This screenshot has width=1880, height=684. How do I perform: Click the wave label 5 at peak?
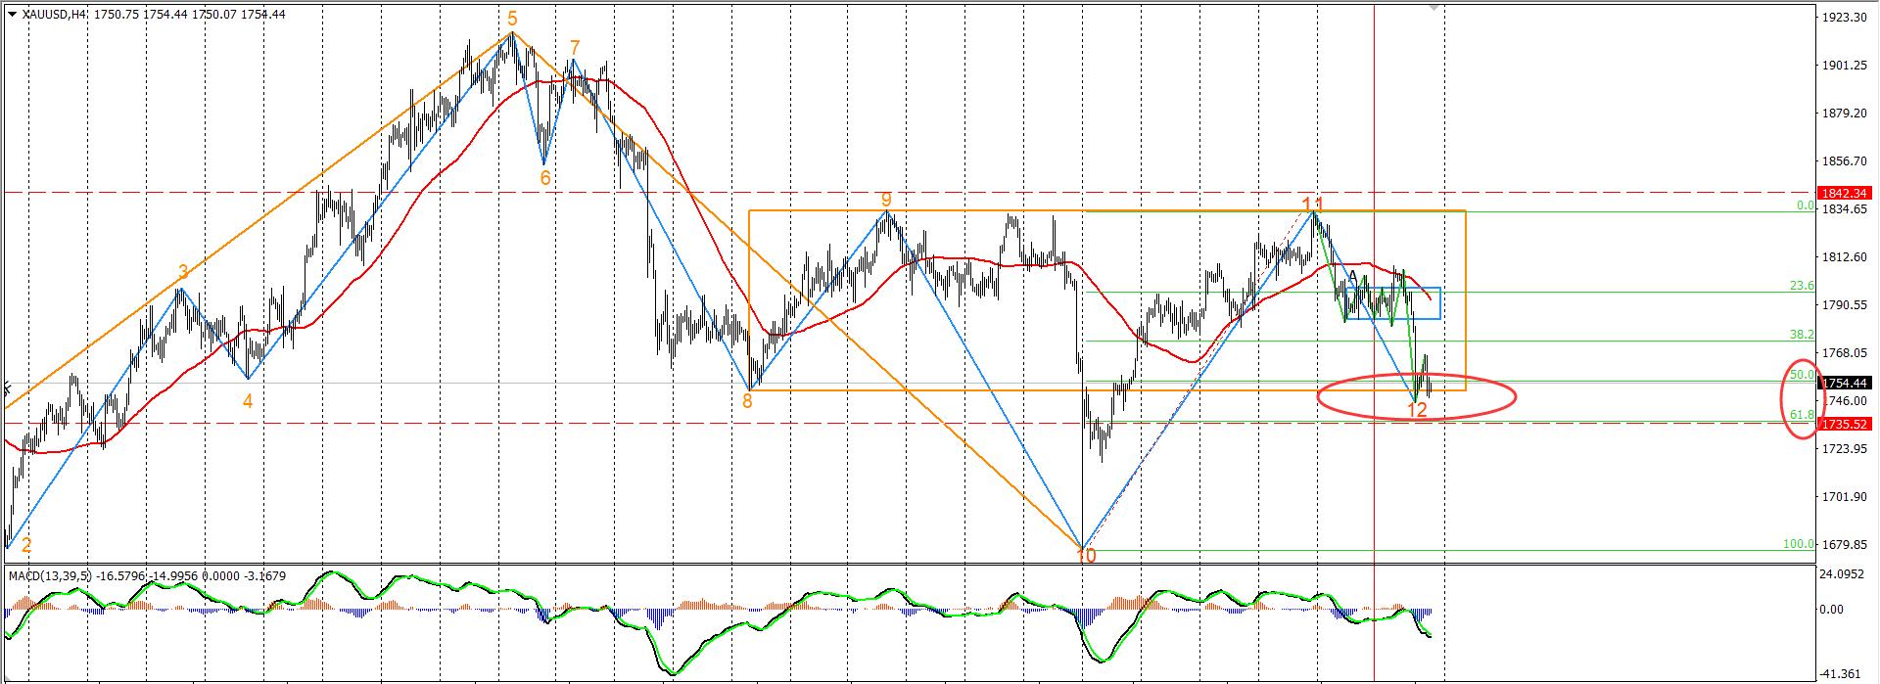click(x=512, y=19)
